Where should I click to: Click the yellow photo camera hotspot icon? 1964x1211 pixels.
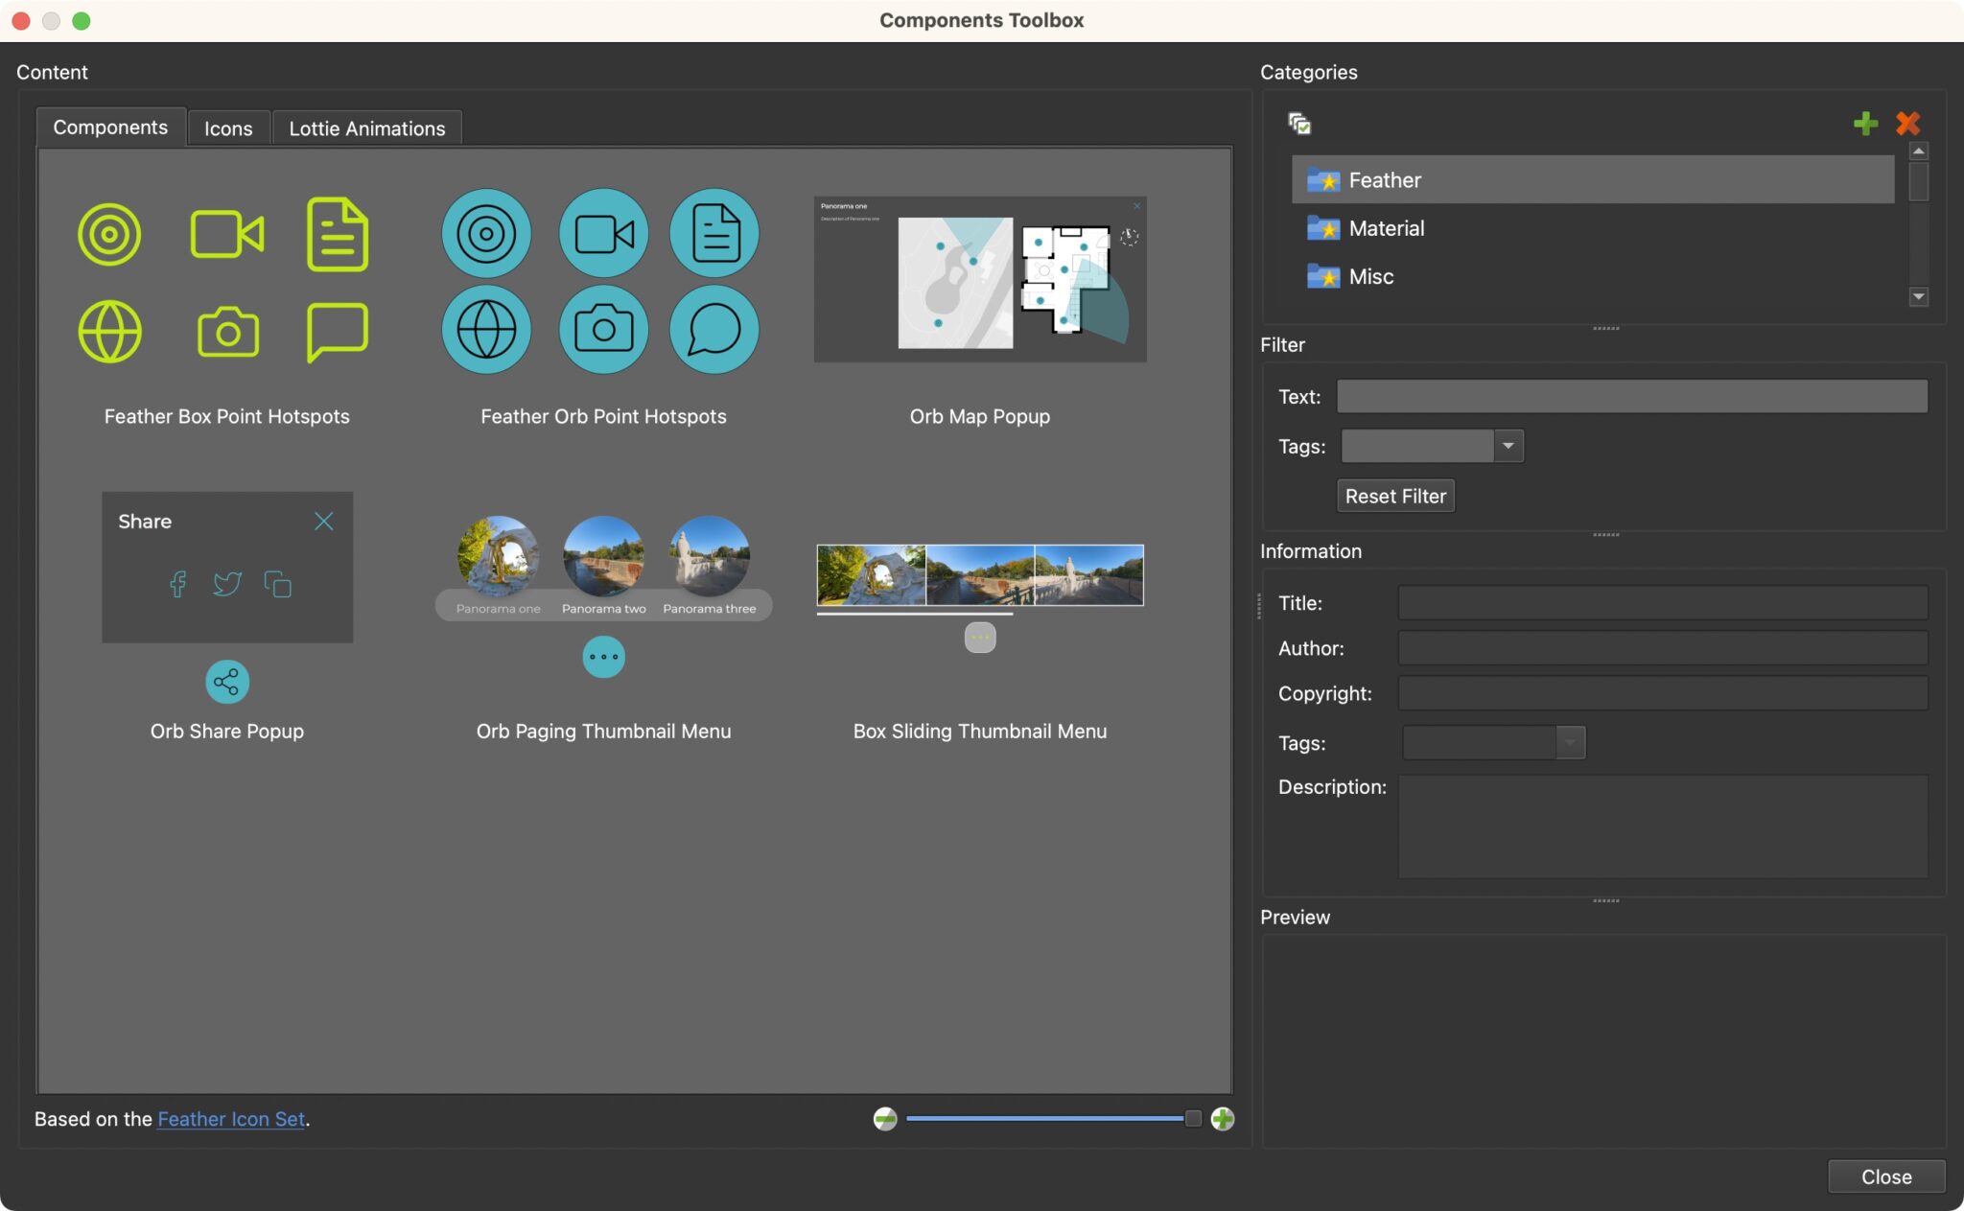[227, 333]
